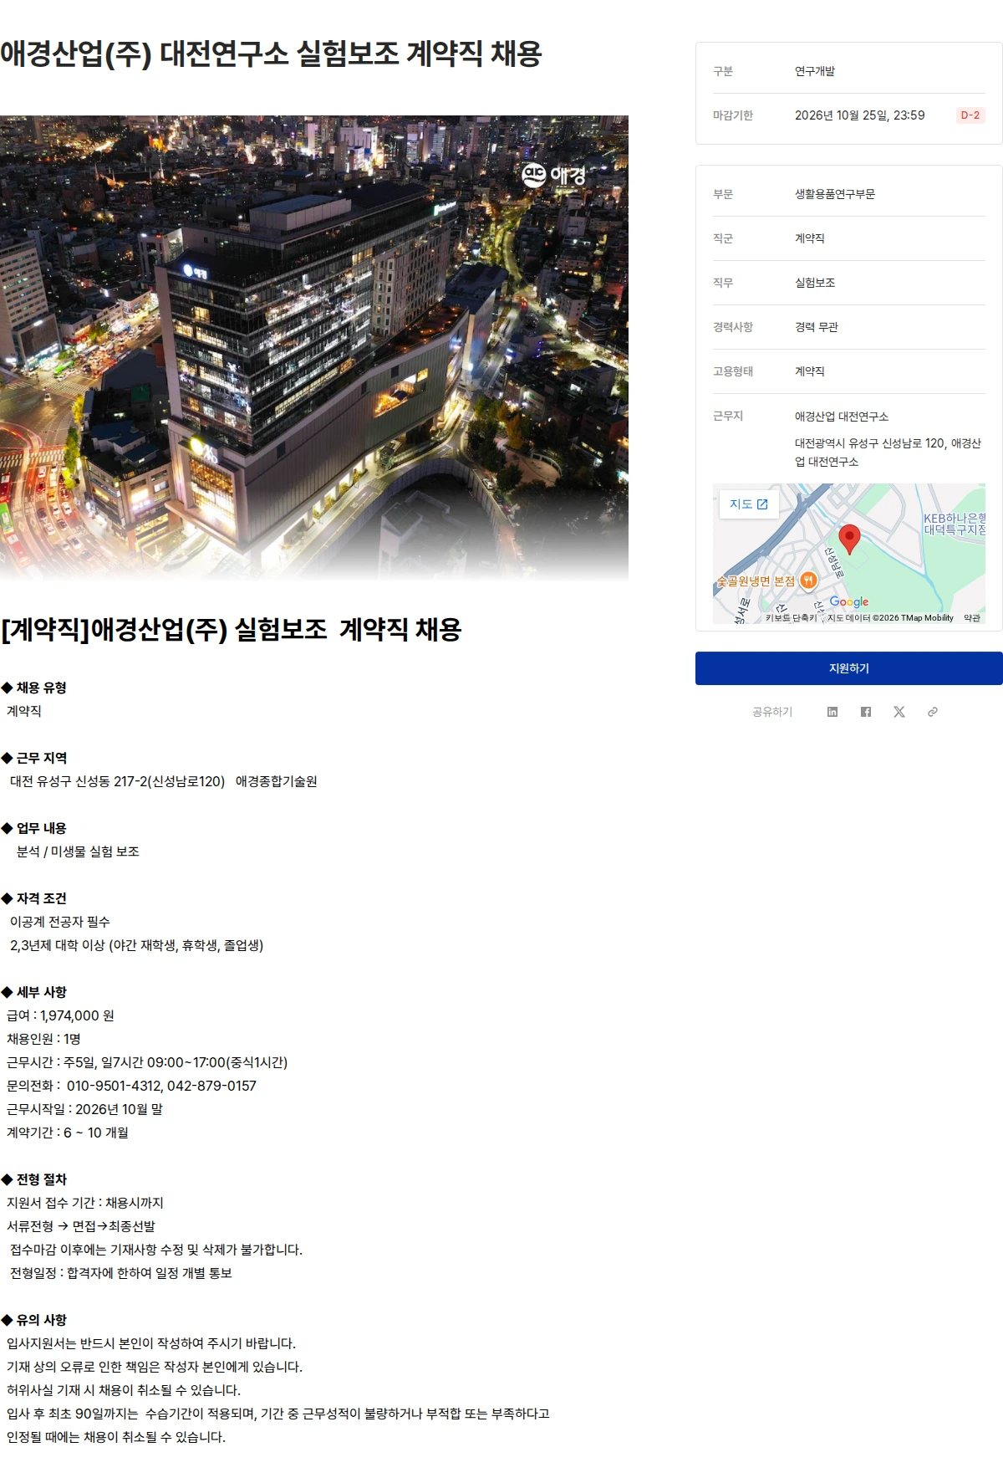Click 키보드 단축키 on the map
This screenshot has height=1483, width=1003.
791,618
